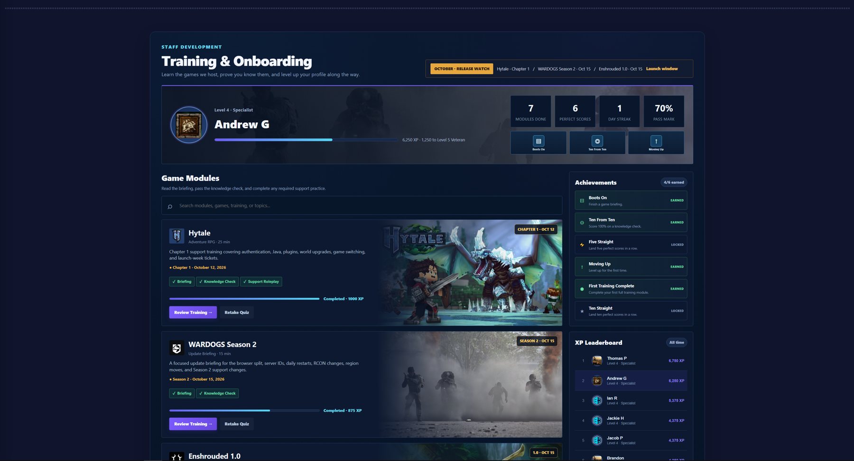Open the Ten From Ten badge icon in the profile banner
Image resolution: width=854 pixels, height=461 pixels.
click(x=597, y=141)
